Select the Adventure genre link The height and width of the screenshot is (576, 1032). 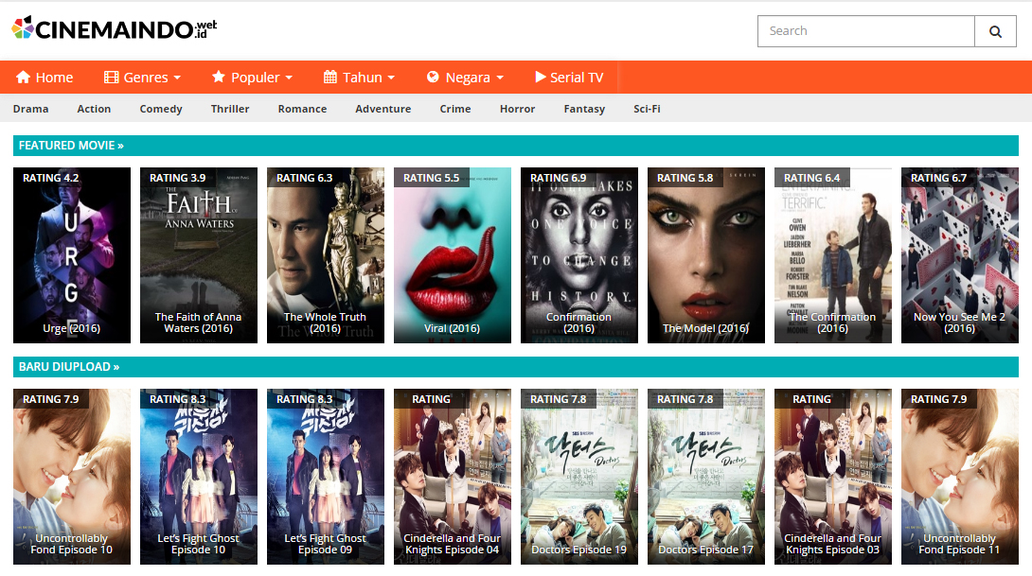pos(383,109)
